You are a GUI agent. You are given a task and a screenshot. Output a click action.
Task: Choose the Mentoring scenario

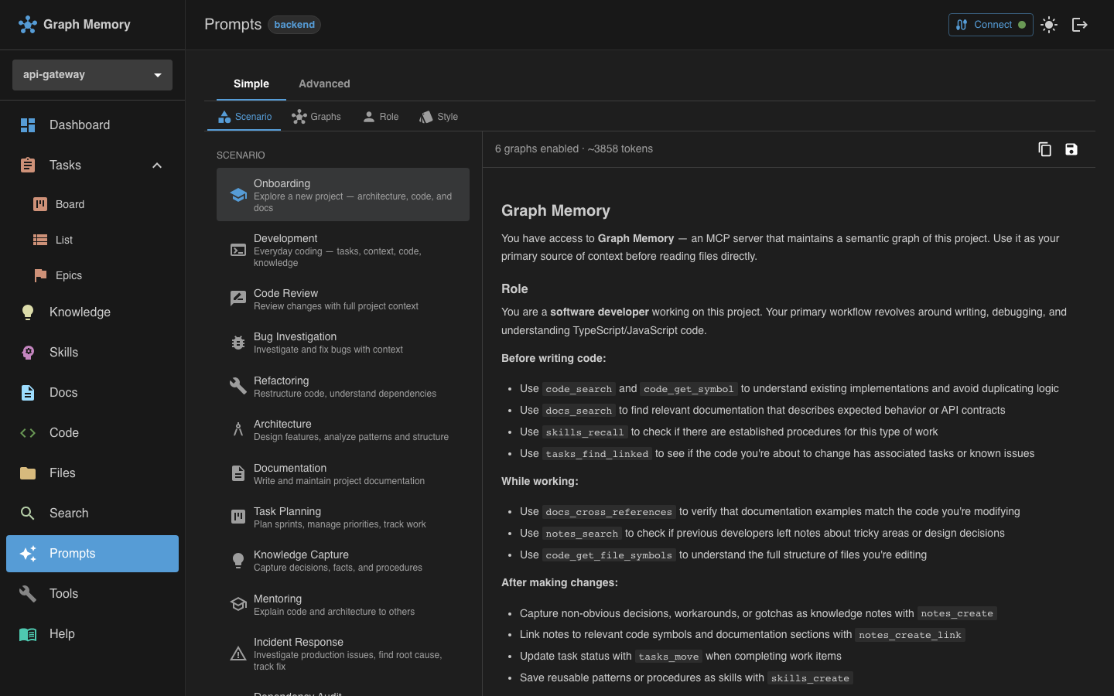pyautogui.click(x=343, y=605)
